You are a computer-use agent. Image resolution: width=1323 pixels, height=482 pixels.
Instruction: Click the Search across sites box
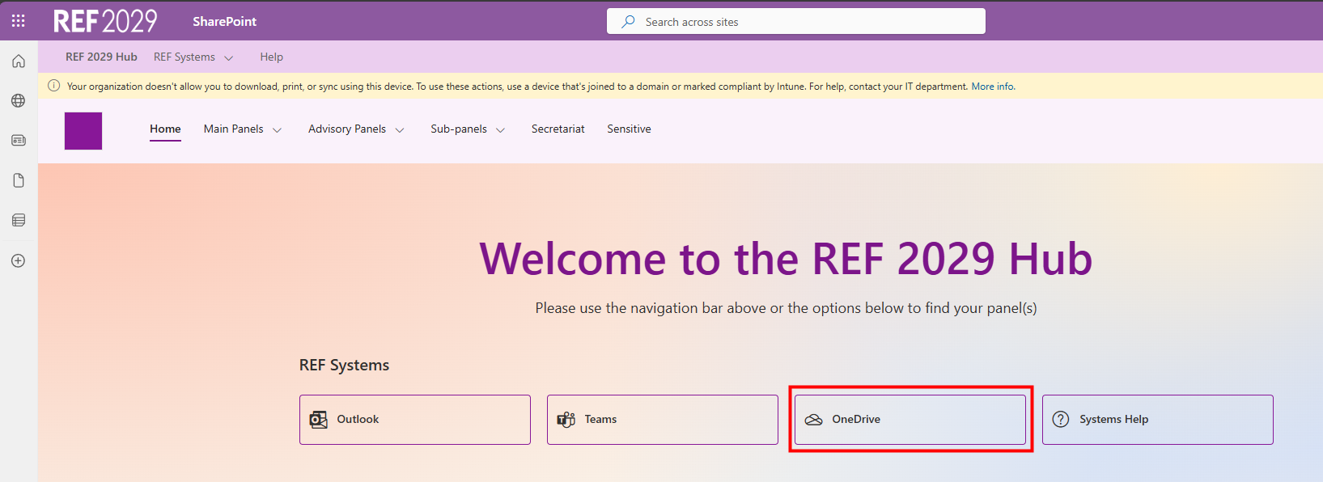coord(796,22)
